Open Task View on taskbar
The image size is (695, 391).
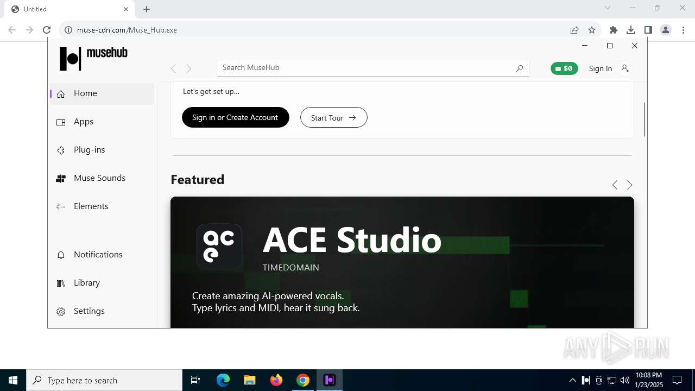pos(195,380)
